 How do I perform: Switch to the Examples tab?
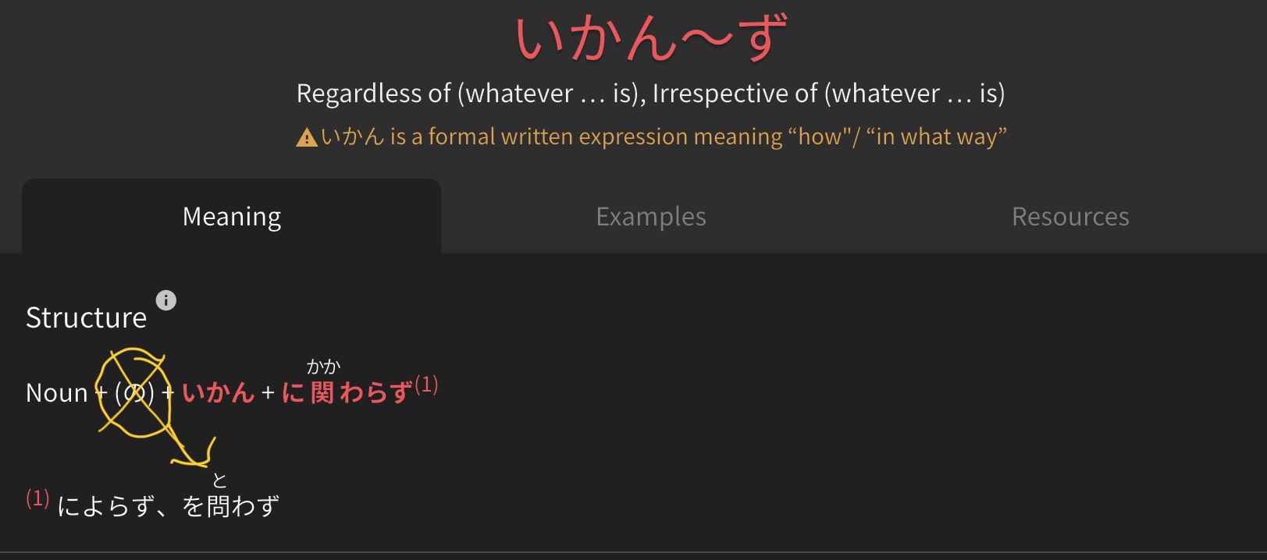point(651,216)
